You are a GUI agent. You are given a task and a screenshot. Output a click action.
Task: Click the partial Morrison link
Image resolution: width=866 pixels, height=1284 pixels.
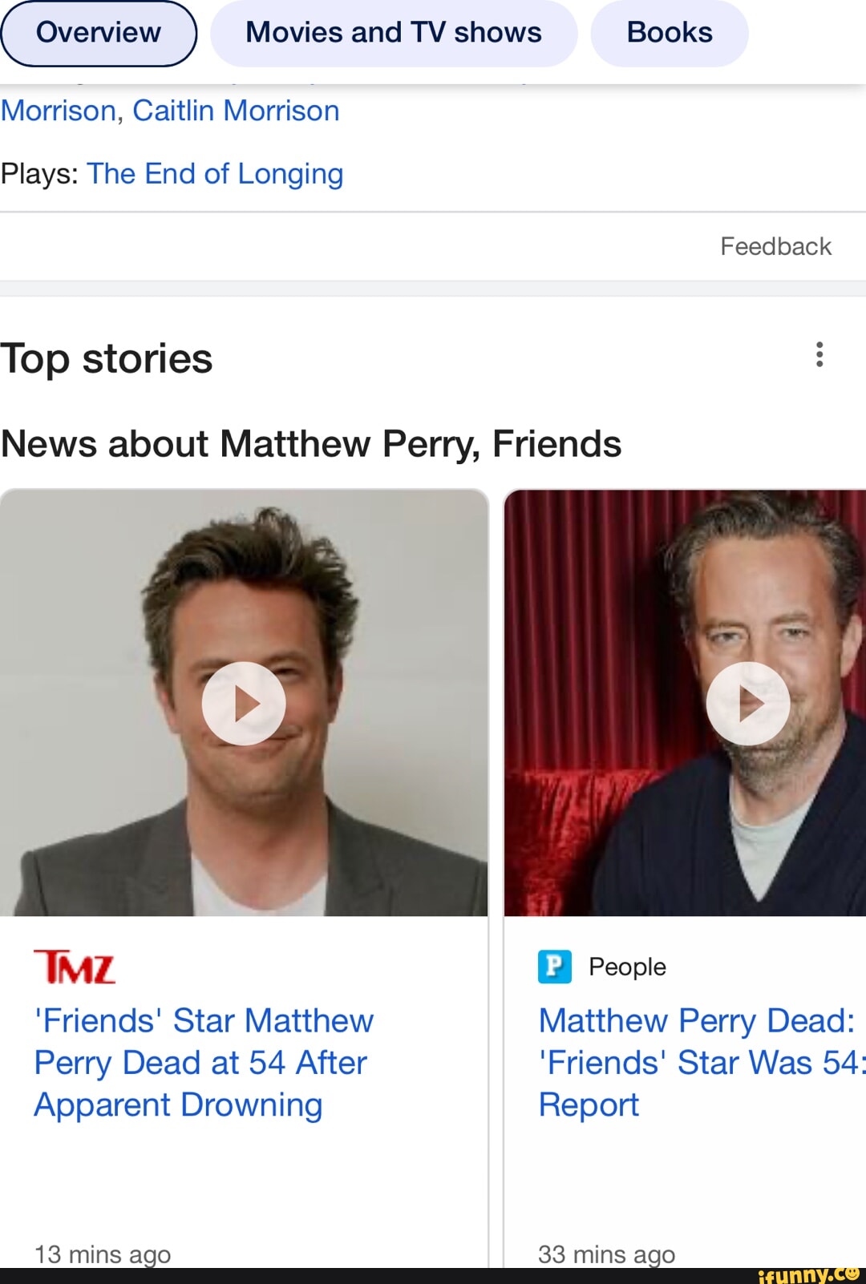pos(59,111)
